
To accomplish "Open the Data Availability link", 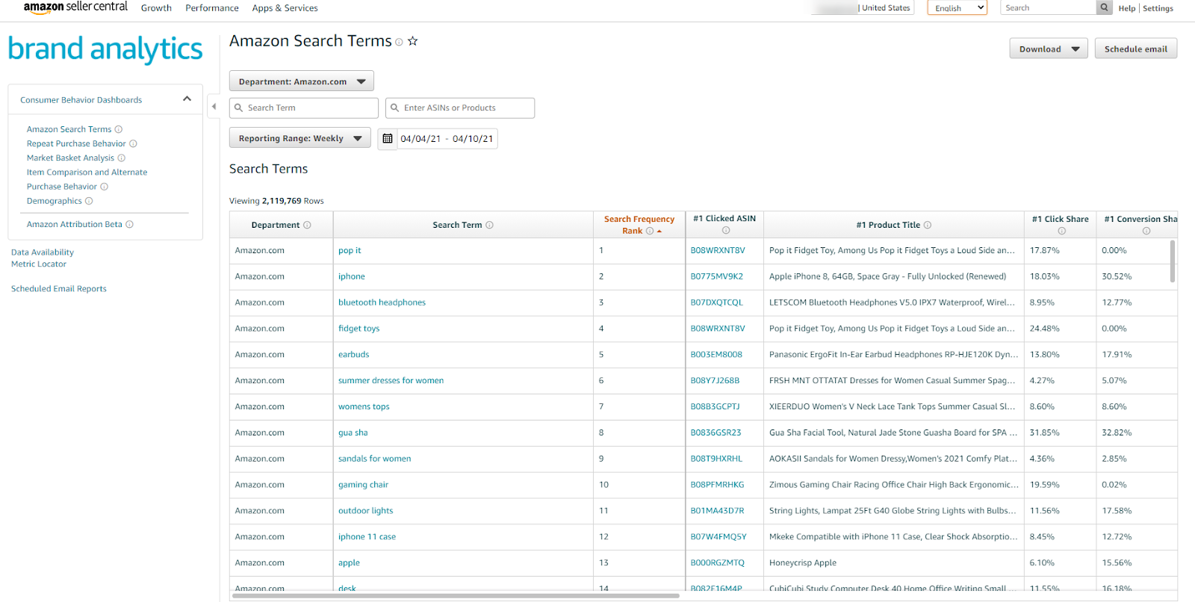I will 43,252.
